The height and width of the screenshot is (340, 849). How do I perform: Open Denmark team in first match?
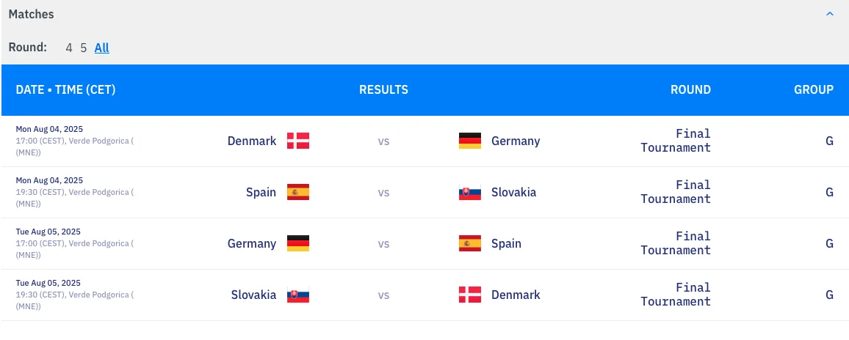point(252,141)
